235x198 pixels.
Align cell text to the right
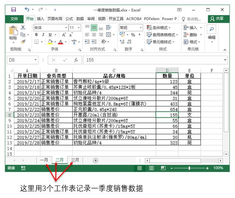pyautogui.click(x=101, y=35)
